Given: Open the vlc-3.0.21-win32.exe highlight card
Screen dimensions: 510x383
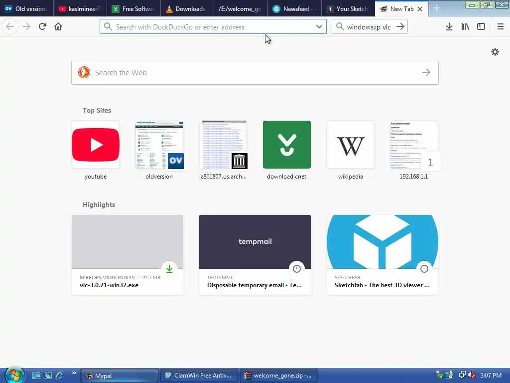Looking at the screenshot, I should click(127, 255).
